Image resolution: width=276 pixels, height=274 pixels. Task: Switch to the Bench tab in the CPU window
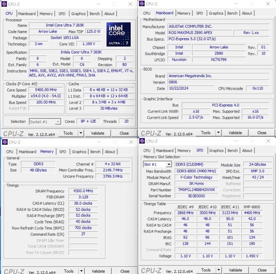(x=95, y=13)
